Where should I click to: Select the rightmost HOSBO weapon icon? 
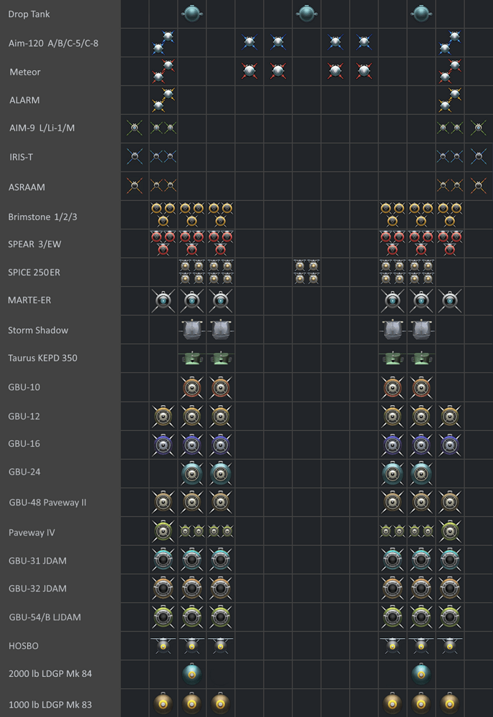pyautogui.click(x=449, y=645)
